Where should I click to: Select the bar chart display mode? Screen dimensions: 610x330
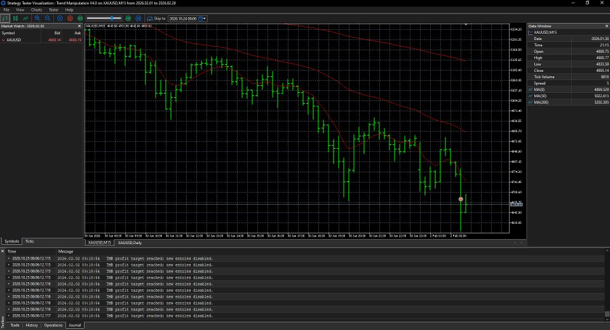pyautogui.click(x=5, y=18)
